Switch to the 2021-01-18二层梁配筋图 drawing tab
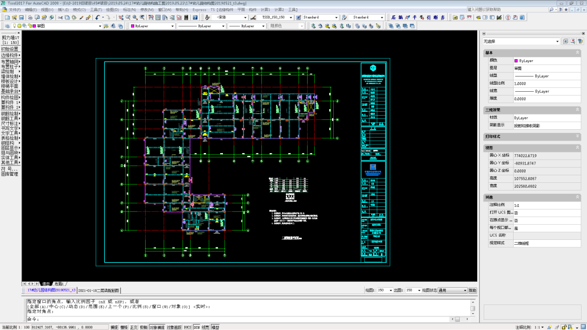The image size is (587, 330). click(x=99, y=291)
